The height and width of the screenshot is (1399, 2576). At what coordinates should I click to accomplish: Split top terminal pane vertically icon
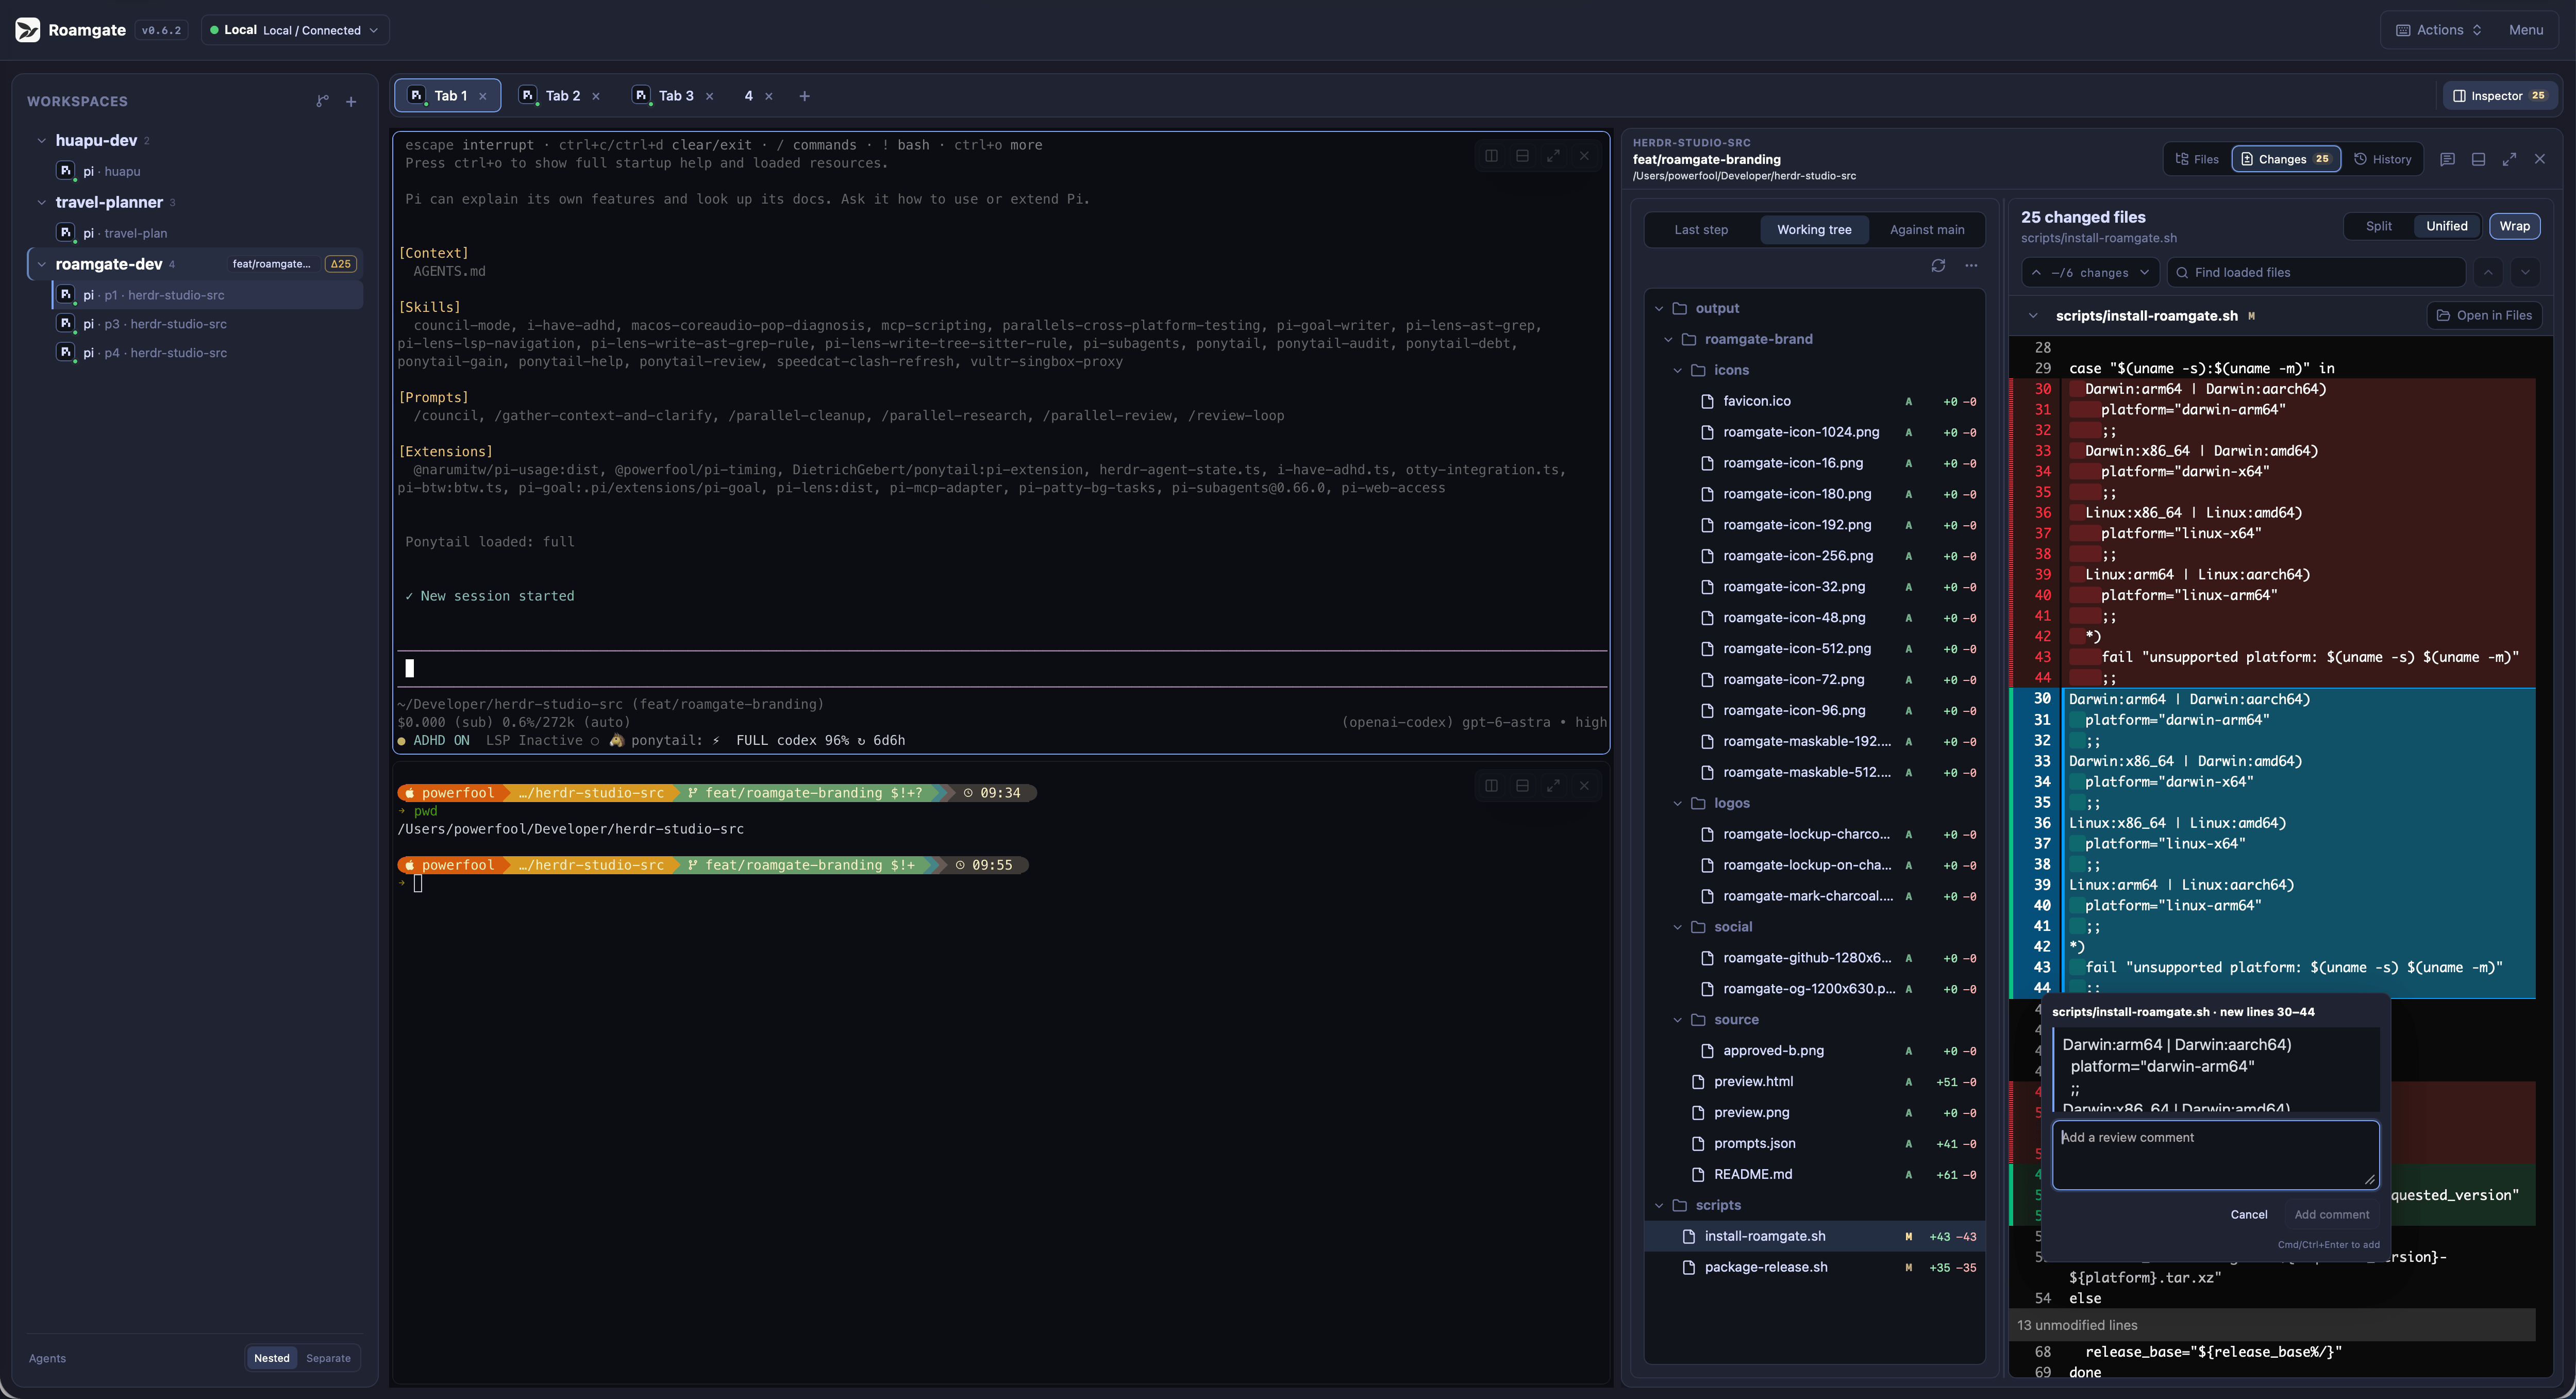click(1491, 156)
